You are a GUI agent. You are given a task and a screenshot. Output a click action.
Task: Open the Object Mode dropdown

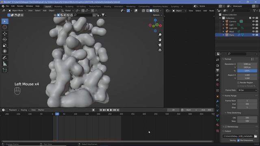pos(17,11)
